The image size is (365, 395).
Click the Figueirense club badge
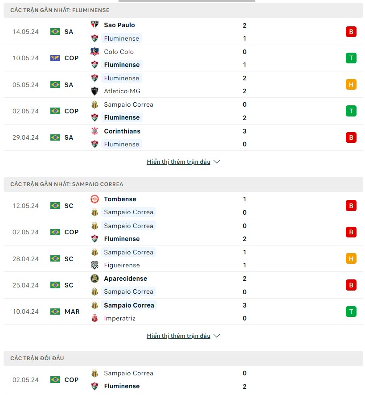pyautogui.click(x=94, y=265)
